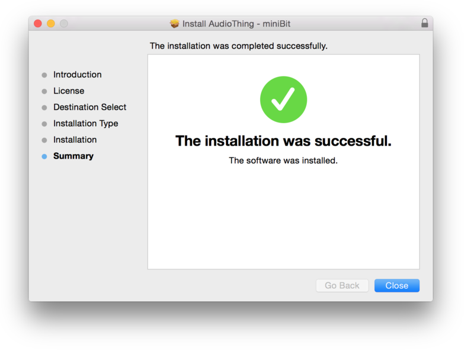Click the package icon in the title bar
Screen dimensions: 474x351
174,24
